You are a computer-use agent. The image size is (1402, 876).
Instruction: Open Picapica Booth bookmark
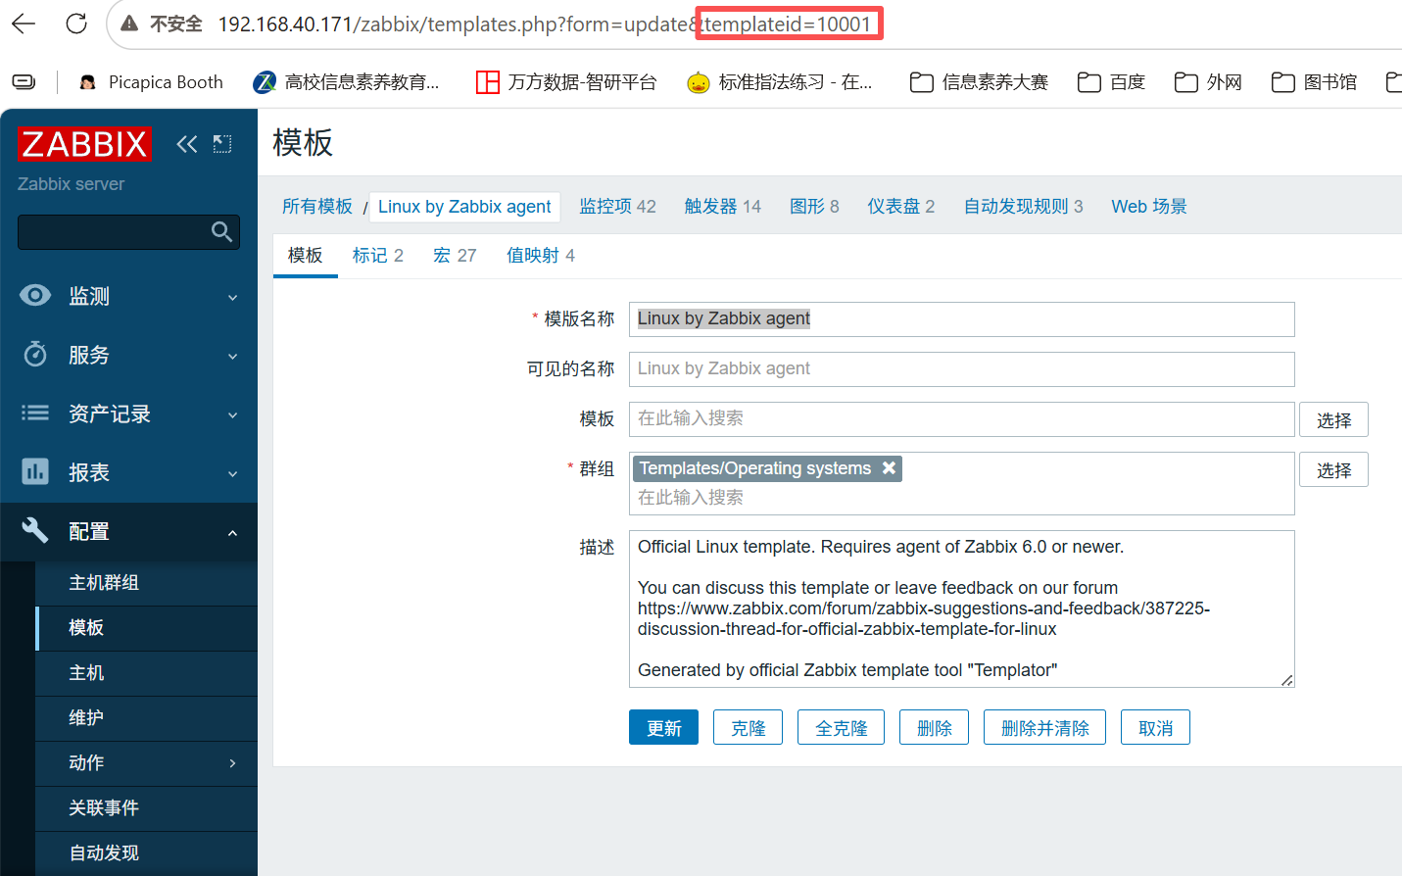pos(151,82)
